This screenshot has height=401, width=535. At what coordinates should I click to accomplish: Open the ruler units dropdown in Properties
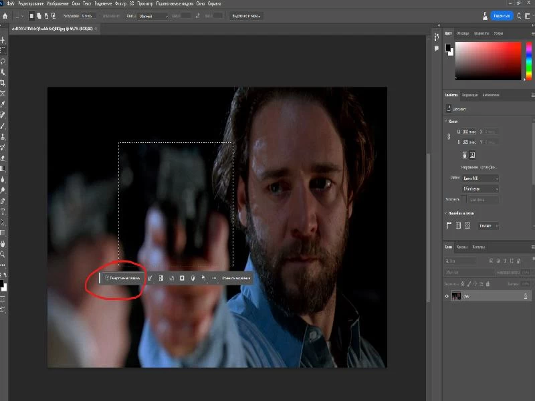tap(488, 226)
